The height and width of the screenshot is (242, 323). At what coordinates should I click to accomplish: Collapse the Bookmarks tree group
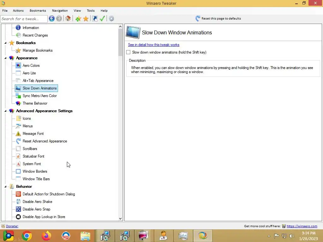point(6,43)
